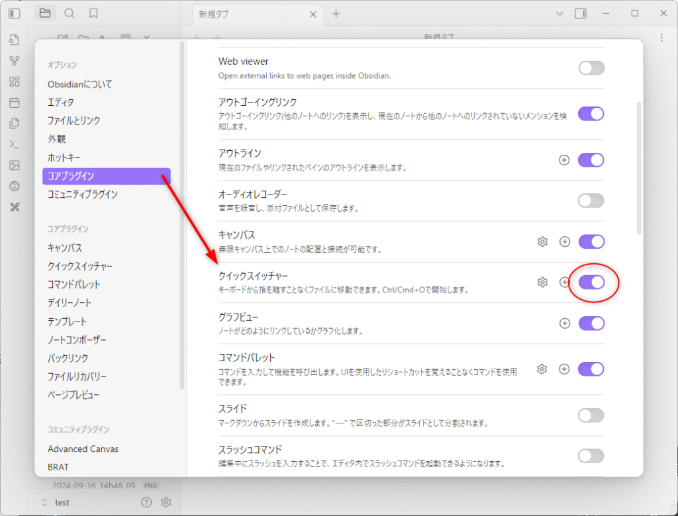The width and height of the screenshot is (678, 516).
Task: Open テンプレート plugin options
Action: pos(107,322)
